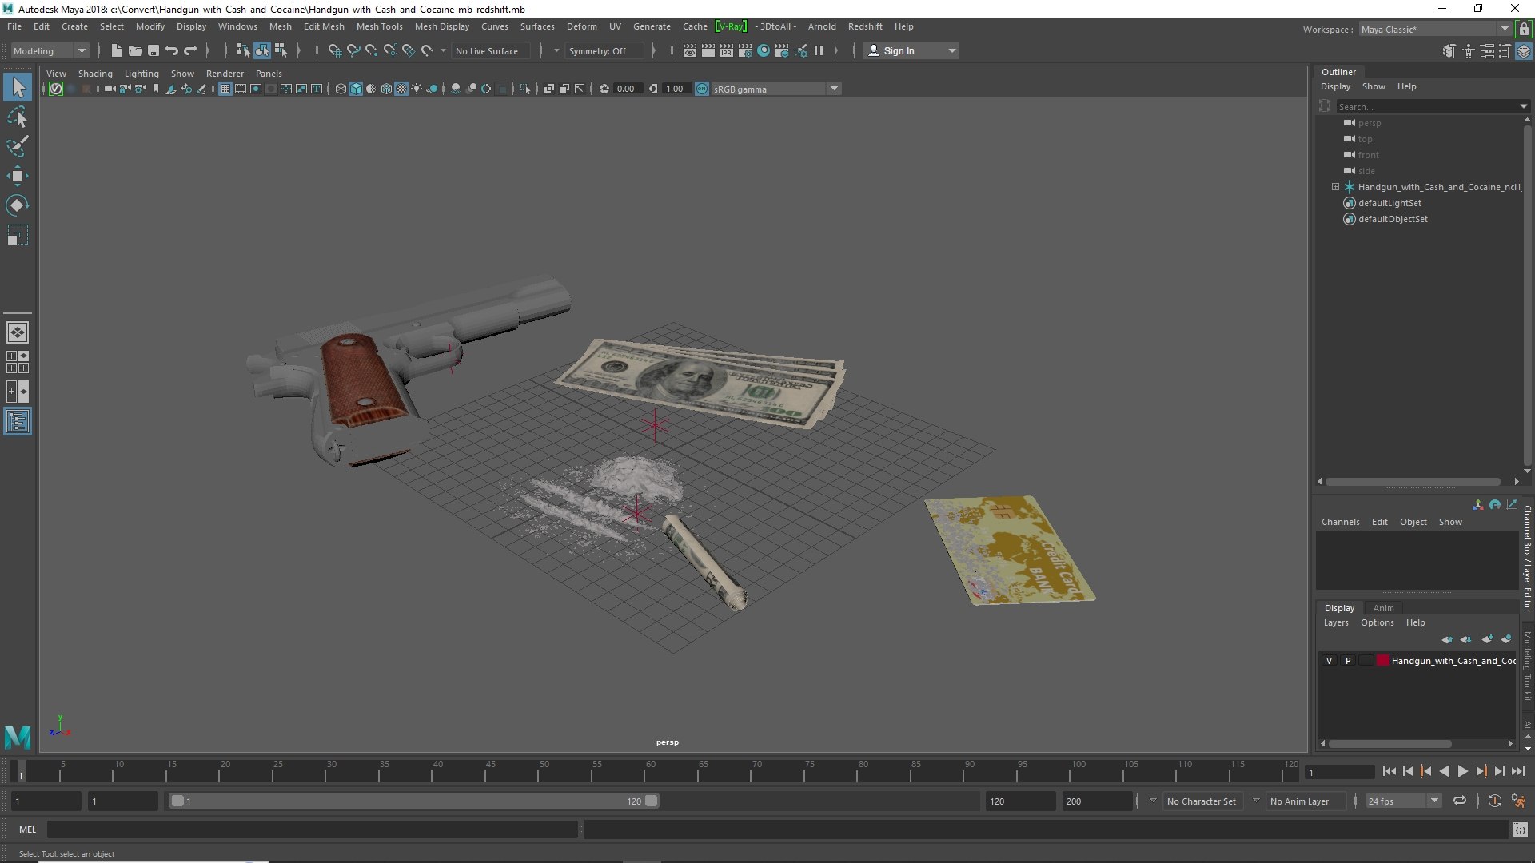Activate the Scale tool in toolbox
The width and height of the screenshot is (1535, 863).
[18, 235]
